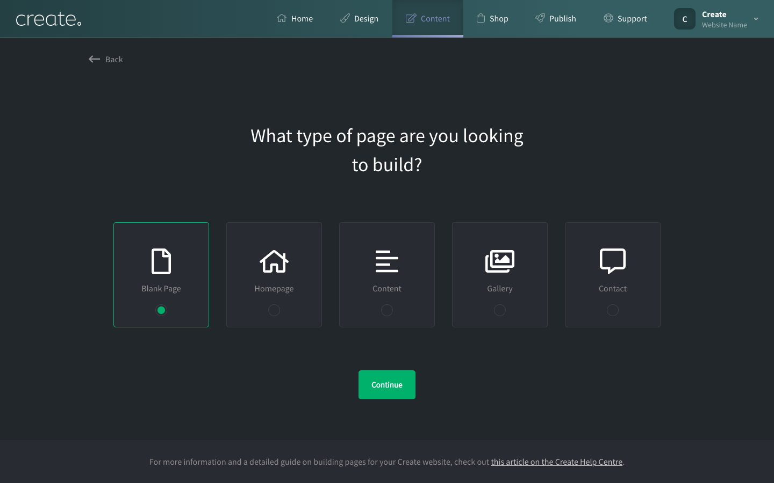
Task: Click the Content text lines icon
Action: coord(387,261)
